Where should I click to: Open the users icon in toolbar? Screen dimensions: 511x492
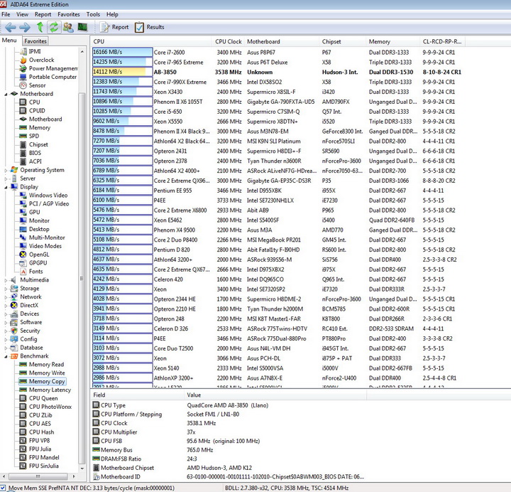tap(67, 27)
